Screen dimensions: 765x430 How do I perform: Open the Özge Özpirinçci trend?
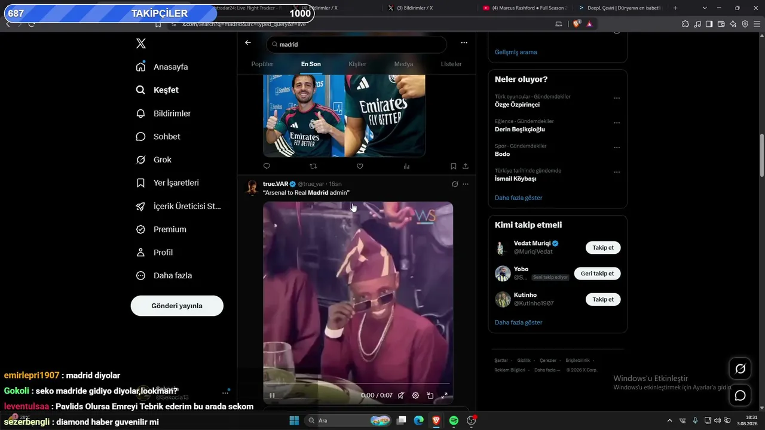[518, 105]
